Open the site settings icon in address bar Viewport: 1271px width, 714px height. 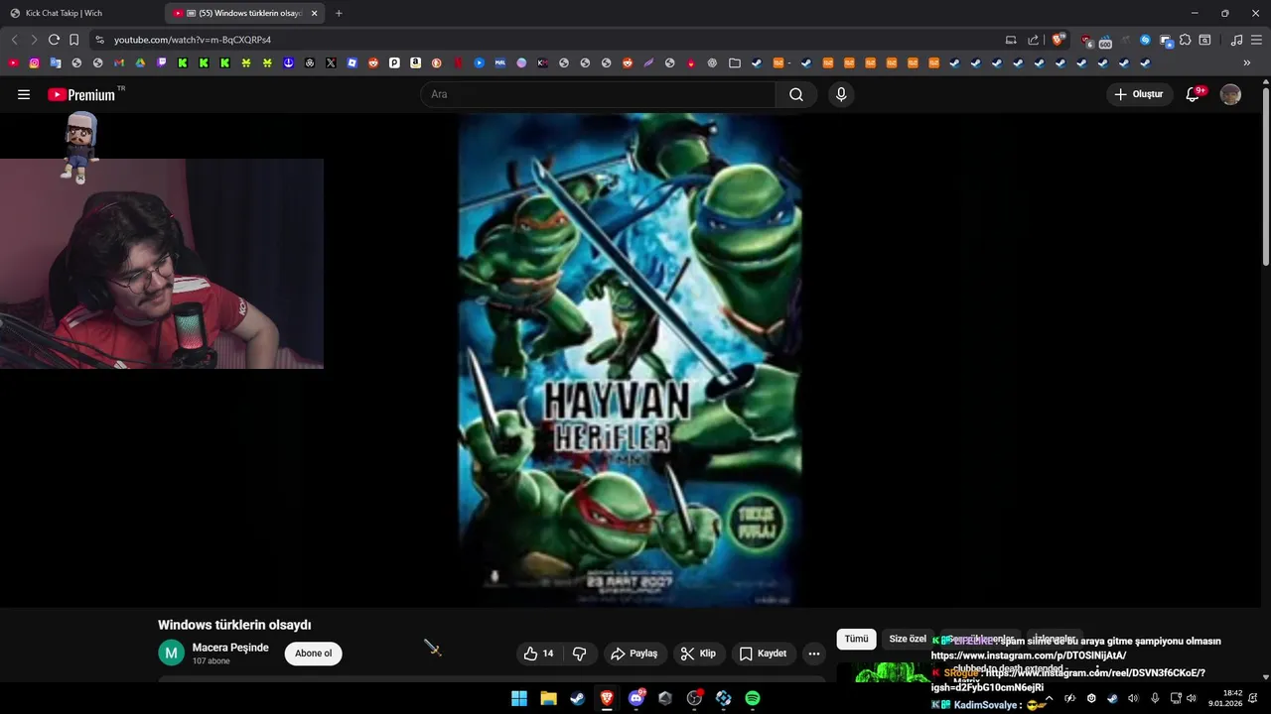(x=99, y=40)
